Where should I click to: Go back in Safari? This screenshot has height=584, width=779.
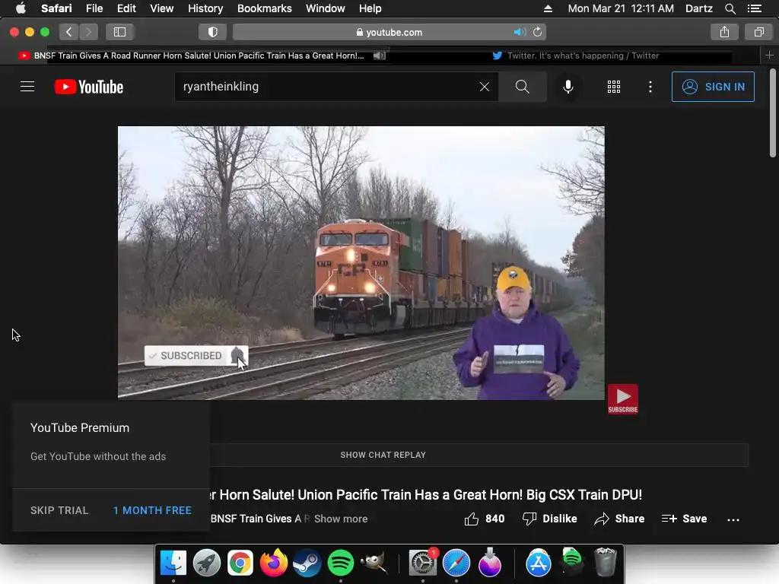tap(69, 32)
